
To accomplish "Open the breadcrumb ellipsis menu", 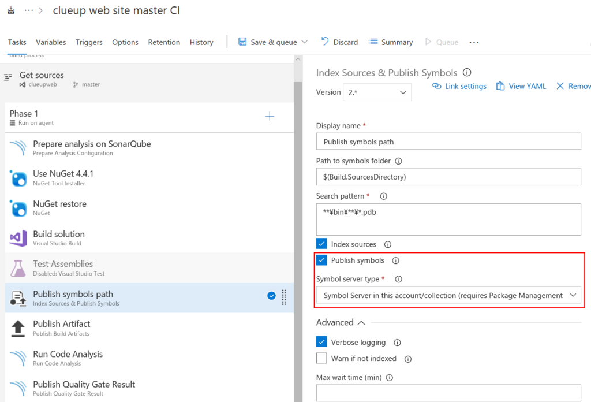I will (x=29, y=10).
